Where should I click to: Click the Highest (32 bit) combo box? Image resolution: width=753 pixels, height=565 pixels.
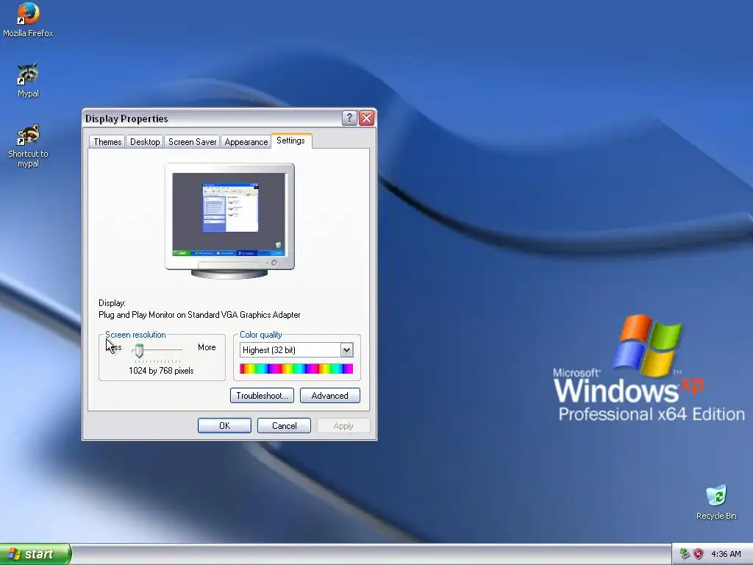(296, 349)
